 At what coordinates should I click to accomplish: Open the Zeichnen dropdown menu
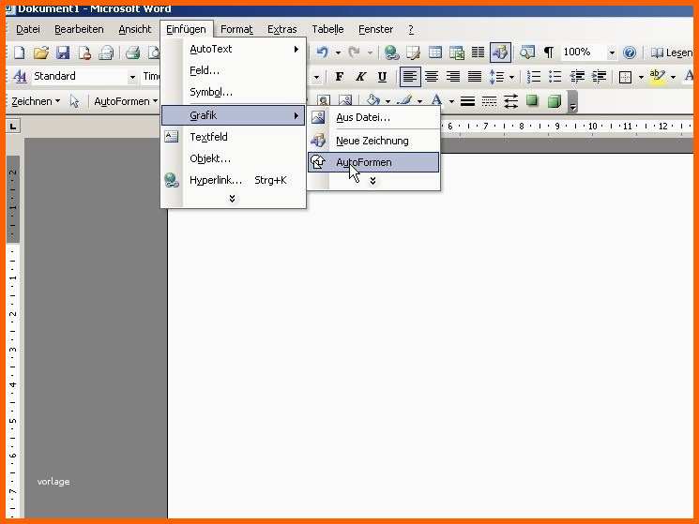coord(36,101)
